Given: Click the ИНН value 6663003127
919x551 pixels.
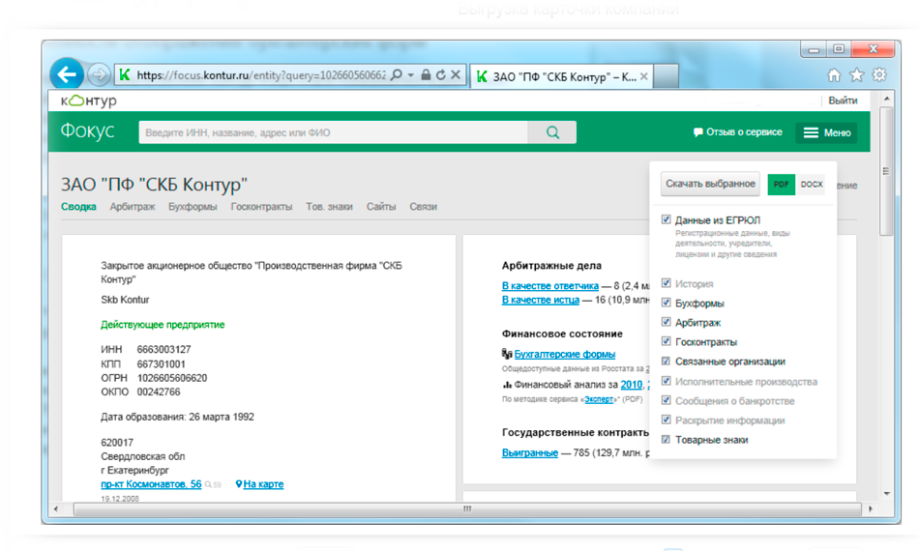Looking at the screenshot, I should click(x=164, y=350).
